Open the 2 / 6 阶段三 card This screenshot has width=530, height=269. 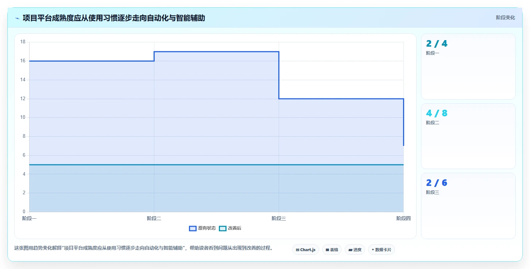[468, 206]
